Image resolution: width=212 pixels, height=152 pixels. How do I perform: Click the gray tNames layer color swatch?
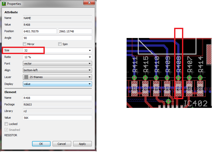[26, 77]
